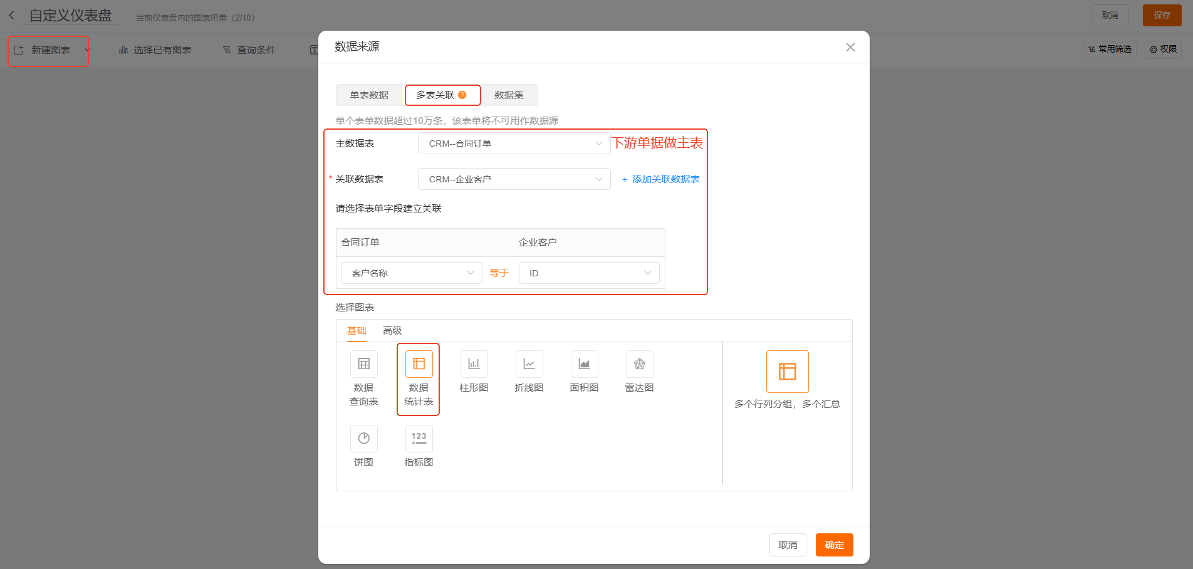Switch to the 单表数据 tab
The width and height of the screenshot is (1193, 569).
[369, 95]
